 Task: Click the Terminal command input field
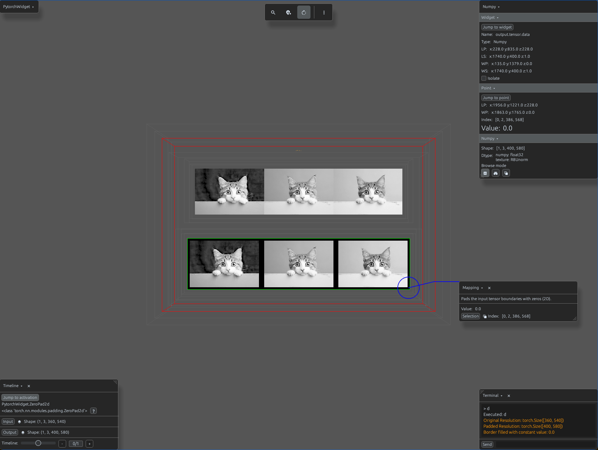click(545, 444)
